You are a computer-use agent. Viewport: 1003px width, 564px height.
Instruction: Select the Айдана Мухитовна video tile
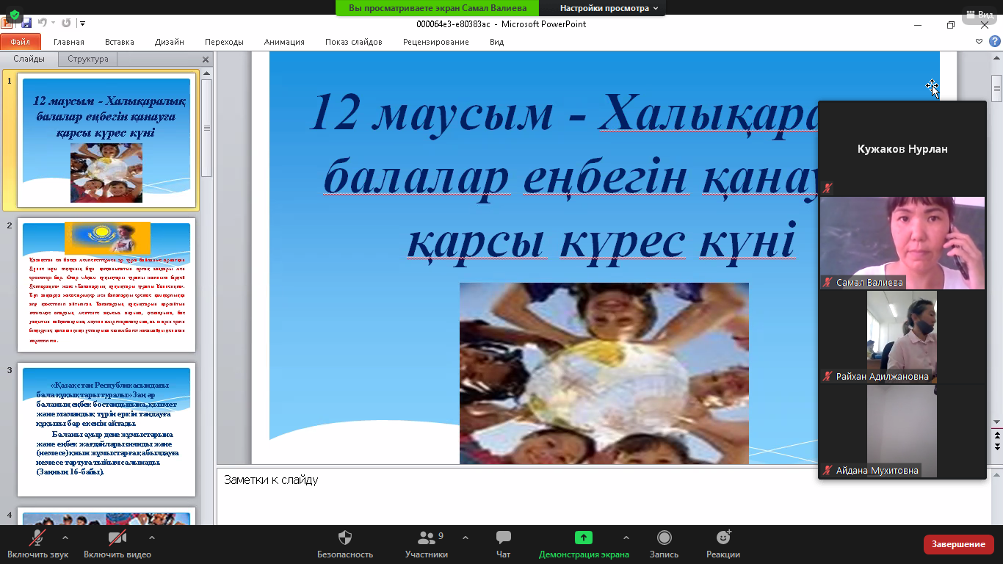(902, 430)
